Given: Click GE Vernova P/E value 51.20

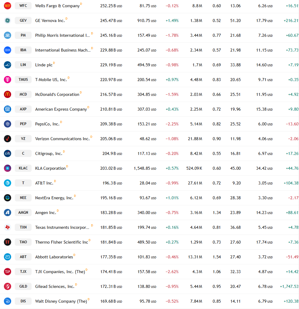Looking at the screenshot, I should tap(235, 21).
